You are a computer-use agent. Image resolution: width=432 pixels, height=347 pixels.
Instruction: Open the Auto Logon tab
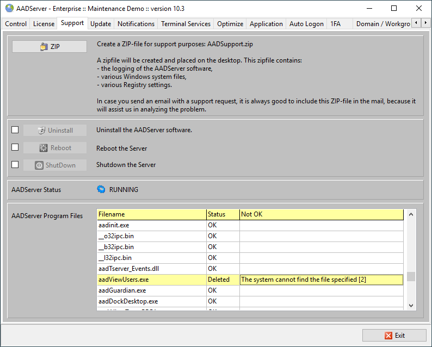tap(306, 24)
